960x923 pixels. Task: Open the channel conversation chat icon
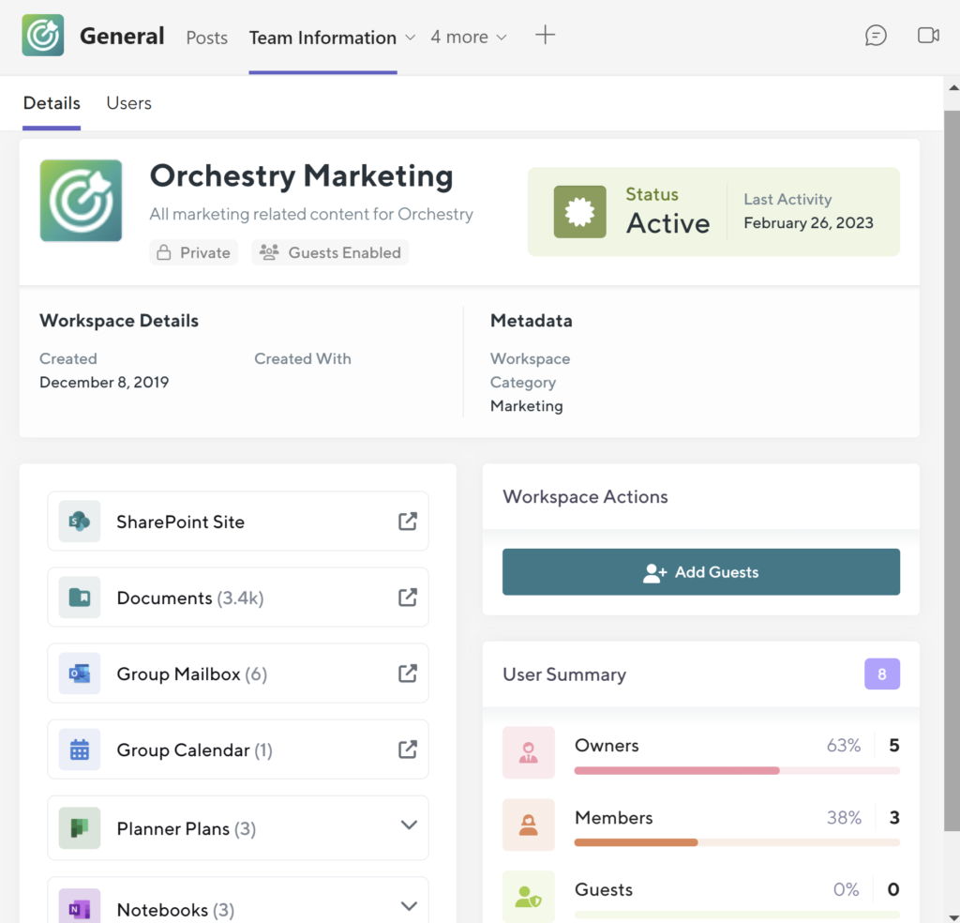click(x=876, y=36)
